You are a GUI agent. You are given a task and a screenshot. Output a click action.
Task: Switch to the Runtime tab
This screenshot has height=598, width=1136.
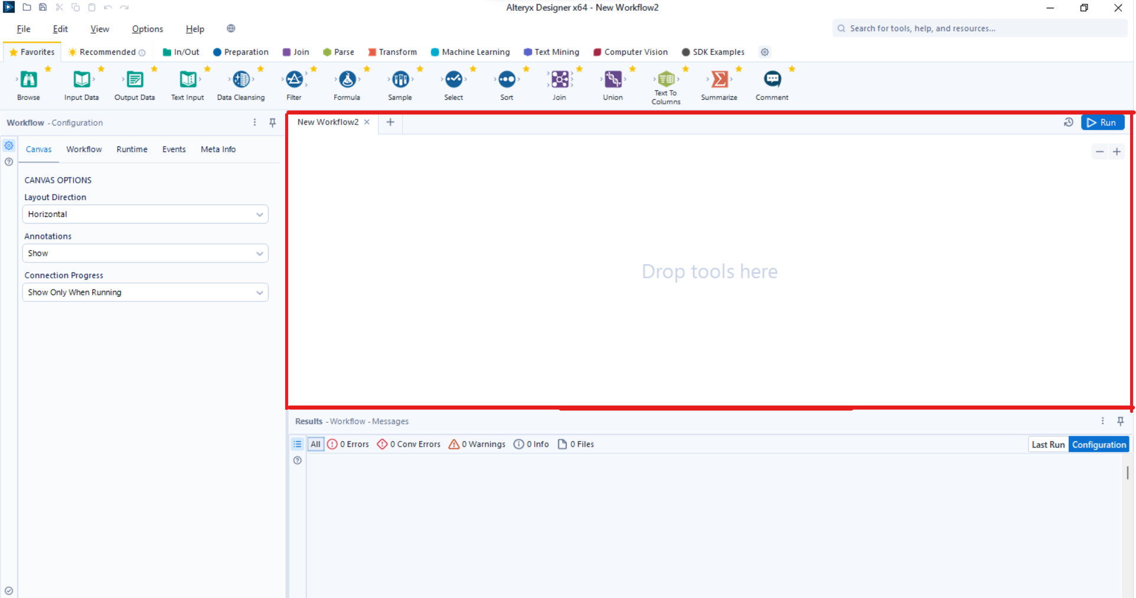pyautogui.click(x=132, y=149)
